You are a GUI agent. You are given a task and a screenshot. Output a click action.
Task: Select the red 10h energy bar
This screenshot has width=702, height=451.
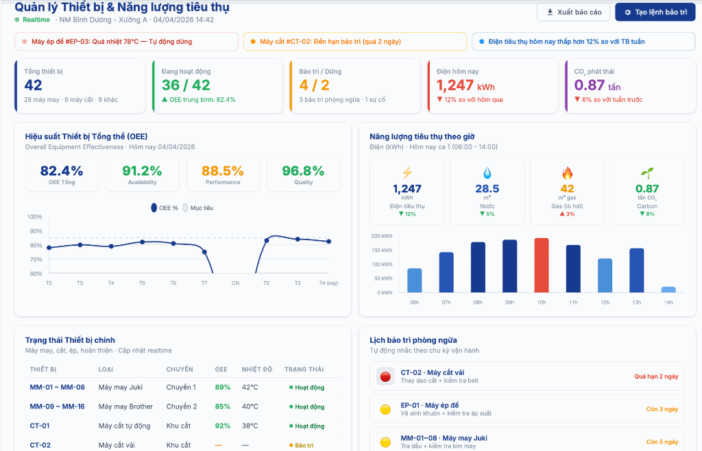(x=542, y=266)
